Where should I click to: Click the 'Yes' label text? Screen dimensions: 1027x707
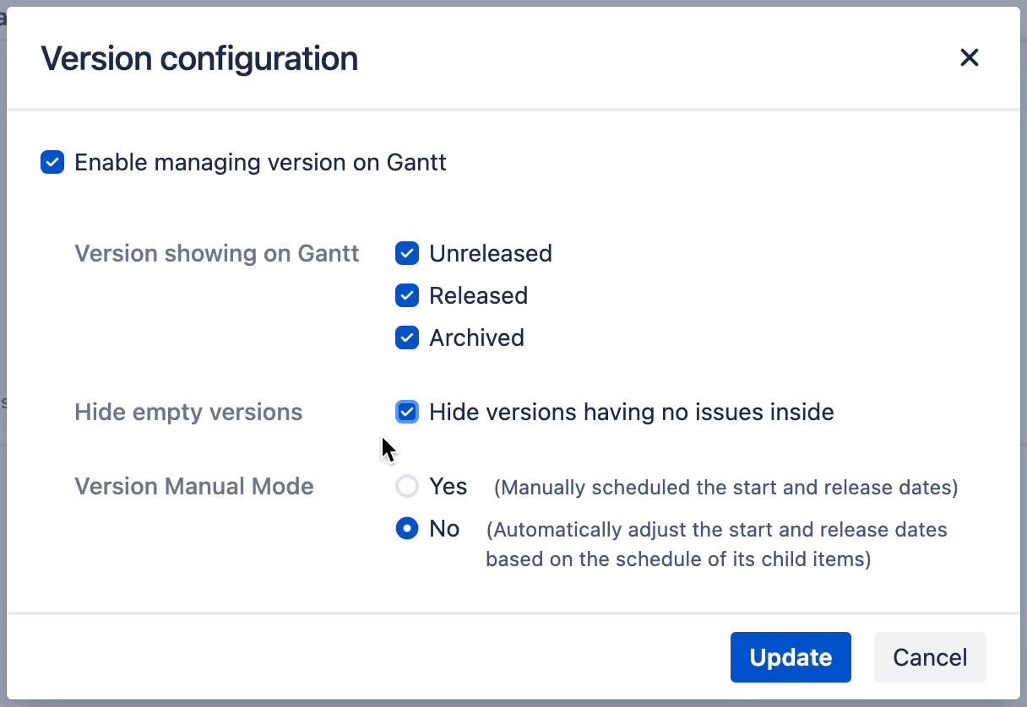coord(448,487)
